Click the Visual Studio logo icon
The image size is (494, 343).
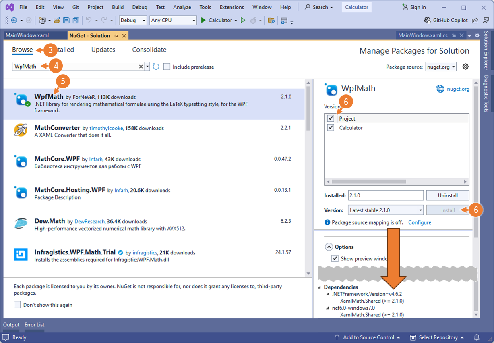pyautogui.click(x=10, y=7)
